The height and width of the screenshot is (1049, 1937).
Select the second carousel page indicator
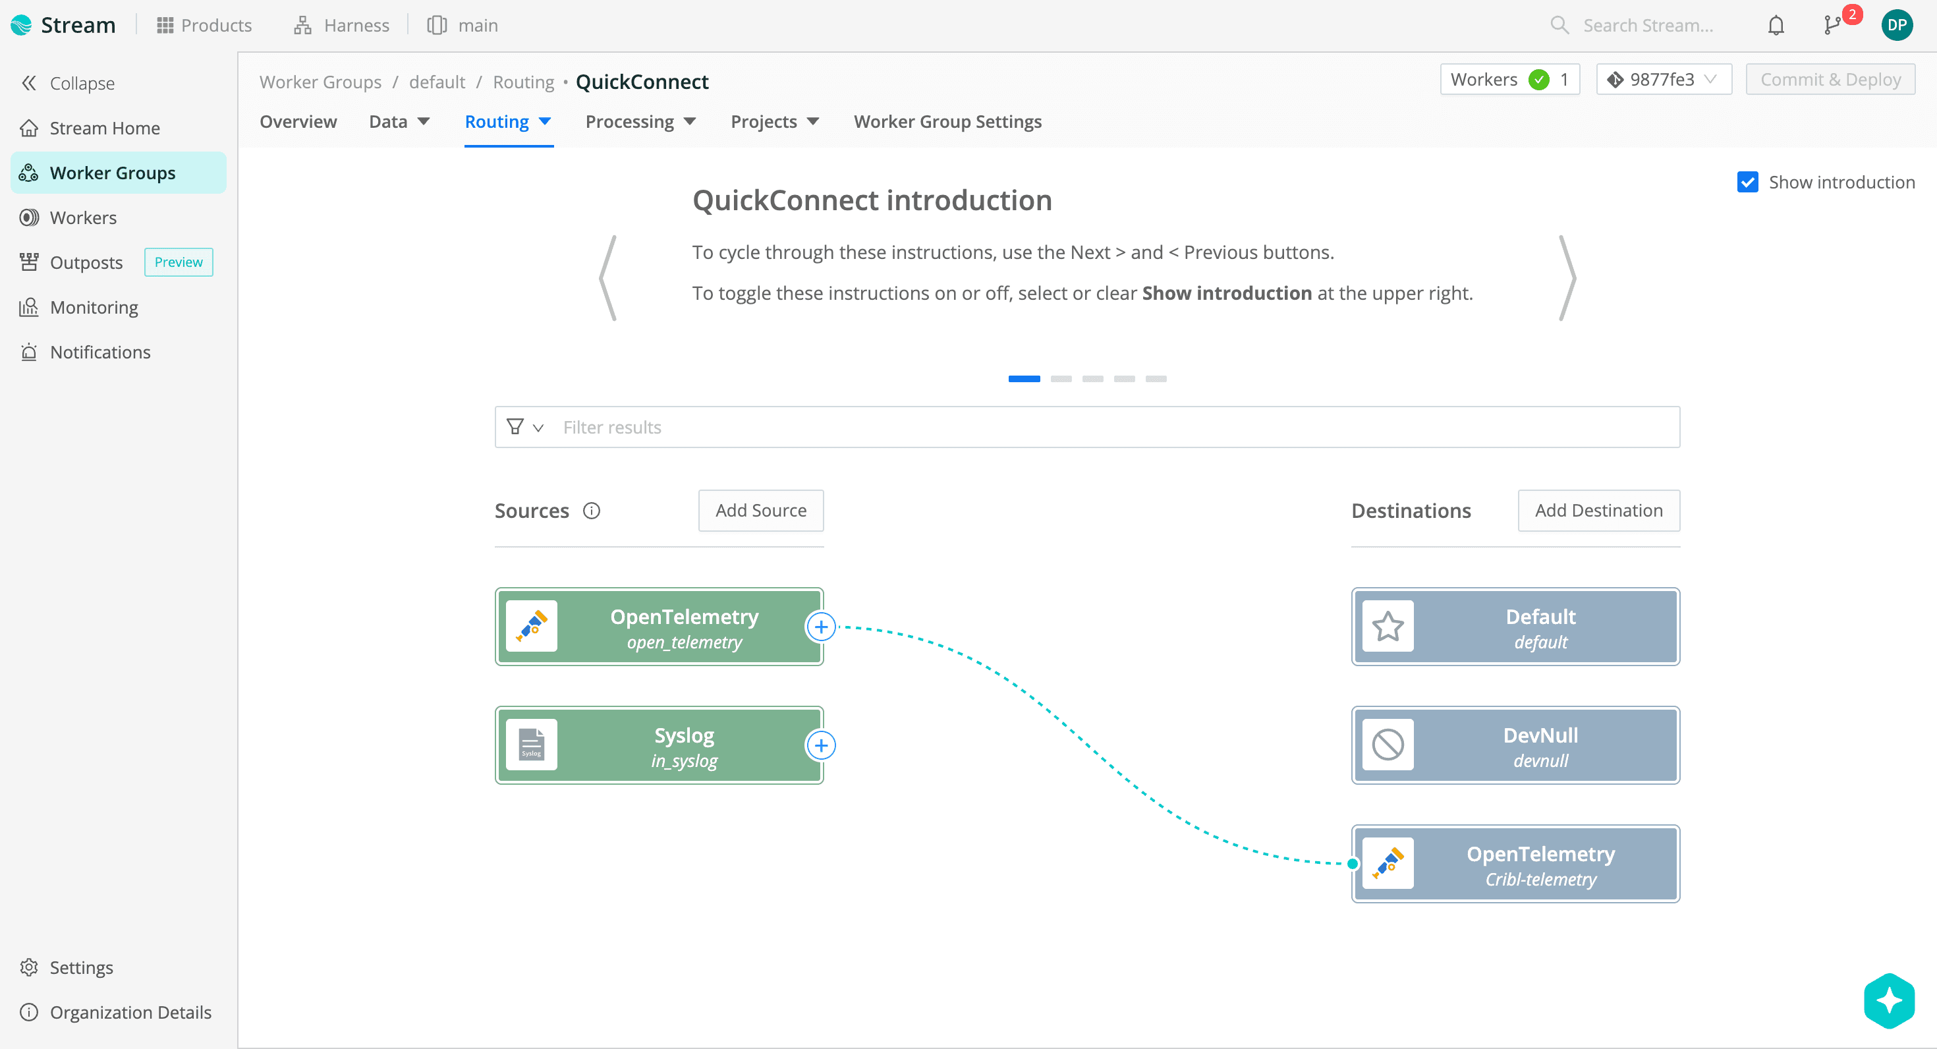coord(1061,378)
